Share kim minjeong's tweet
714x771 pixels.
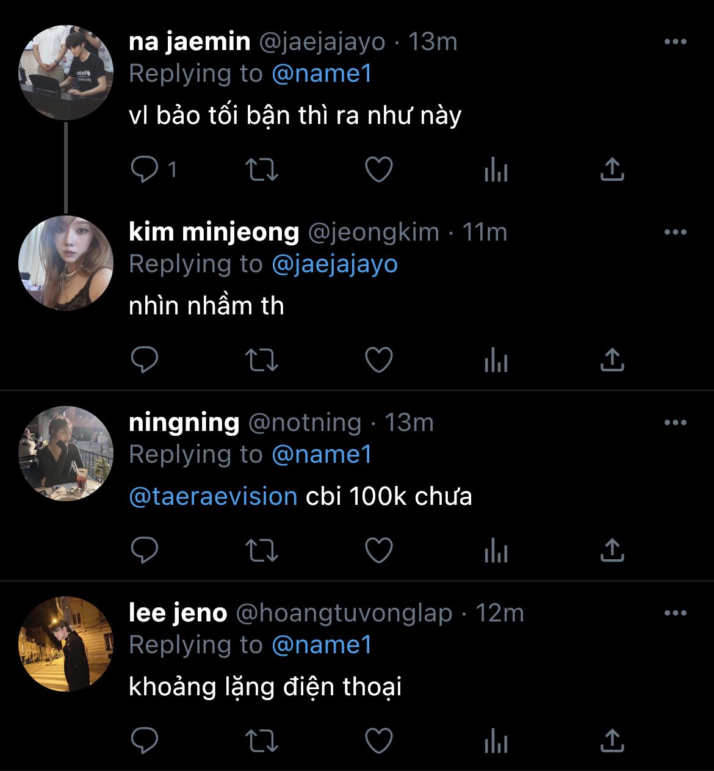(611, 360)
